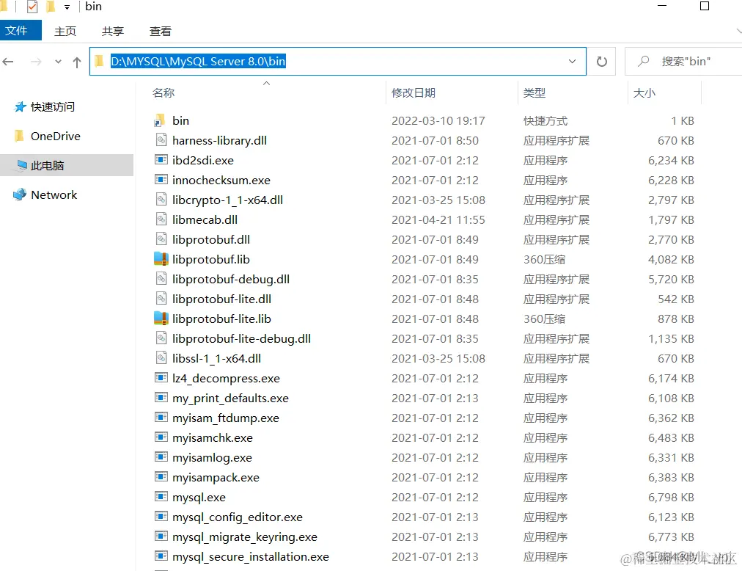Click the quick access toolbar properties checkmark icon
The width and height of the screenshot is (742, 571).
pyautogui.click(x=32, y=7)
